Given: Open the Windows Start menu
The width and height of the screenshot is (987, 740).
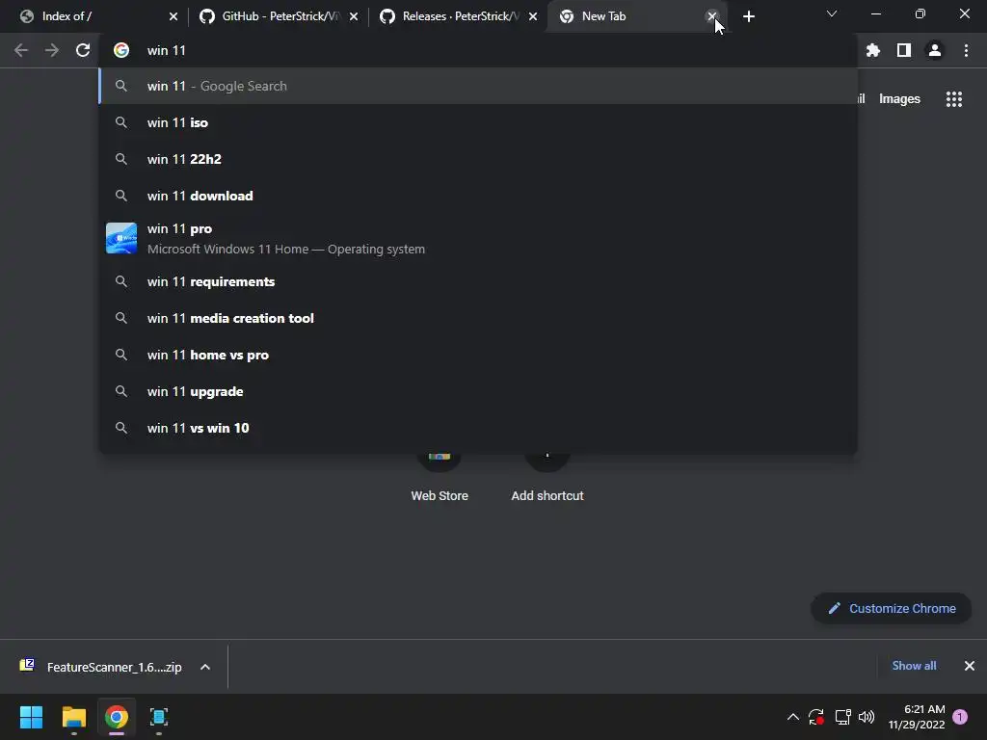Looking at the screenshot, I should pos(31,717).
